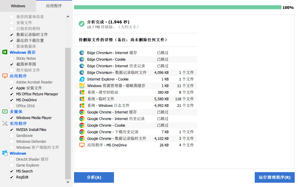298x187 pixels.
Task: Toggle Windows Media Player checkbox
Action: tap(12, 118)
